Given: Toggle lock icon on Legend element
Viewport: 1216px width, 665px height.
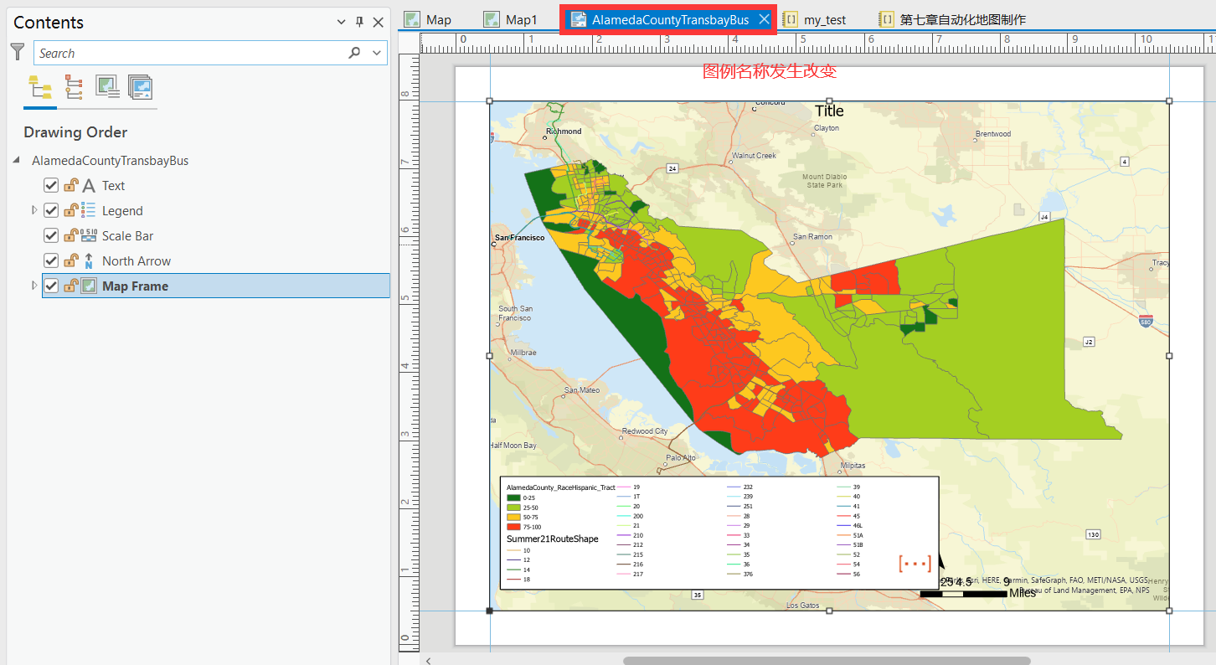Looking at the screenshot, I should tap(72, 210).
